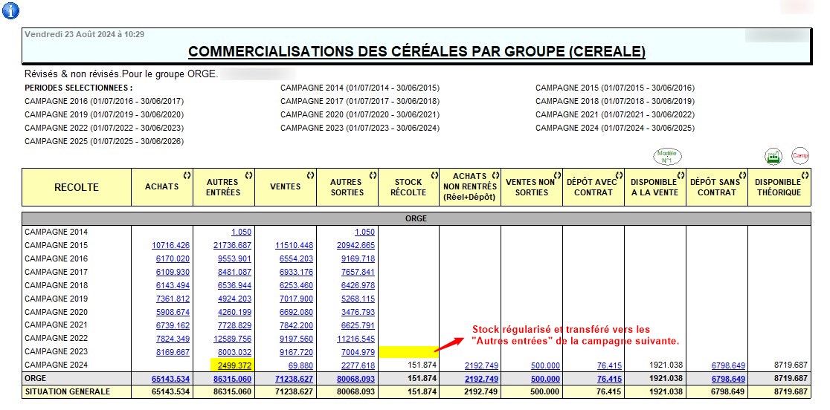Click the small icon in ACHATS header corner
The width and height of the screenshot is (830, 410).
coord(187,175)
